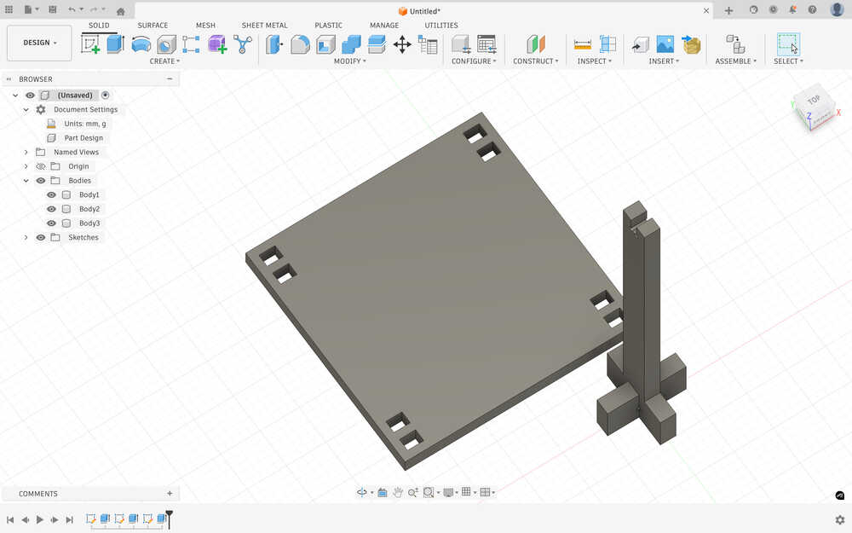The image size is (852, 533).
Task: Select the Insert Canvas image icon
Action: (665, 44)
